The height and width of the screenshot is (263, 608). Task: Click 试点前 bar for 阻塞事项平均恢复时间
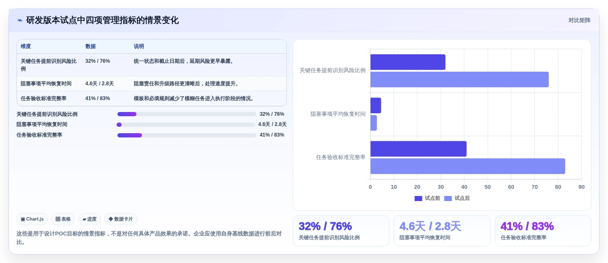click(375, 105)
